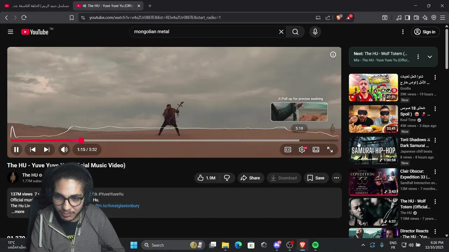Clear the search box text
The height and width of the screenshot is (252, 449).
[281, 32]
